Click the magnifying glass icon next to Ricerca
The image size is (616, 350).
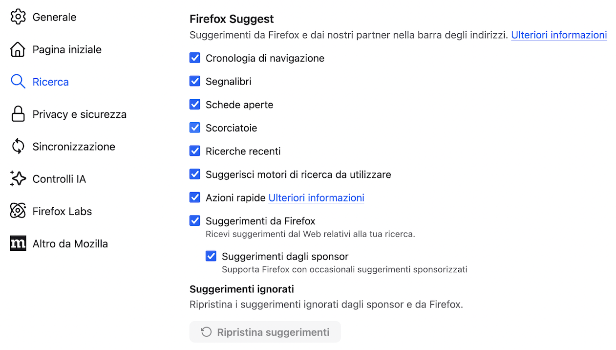tap(18, 81)
